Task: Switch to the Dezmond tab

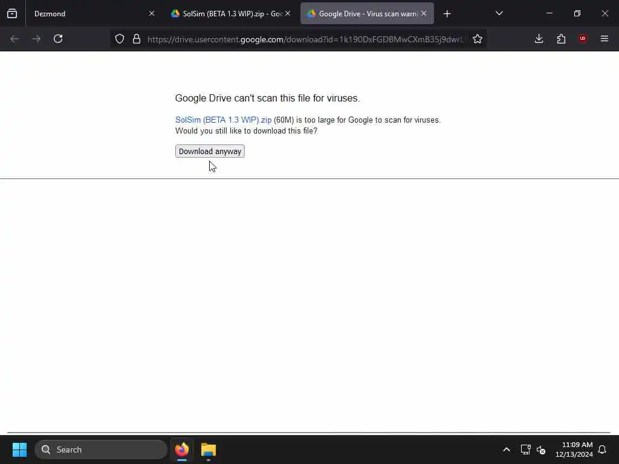Action: click(93, 13)
